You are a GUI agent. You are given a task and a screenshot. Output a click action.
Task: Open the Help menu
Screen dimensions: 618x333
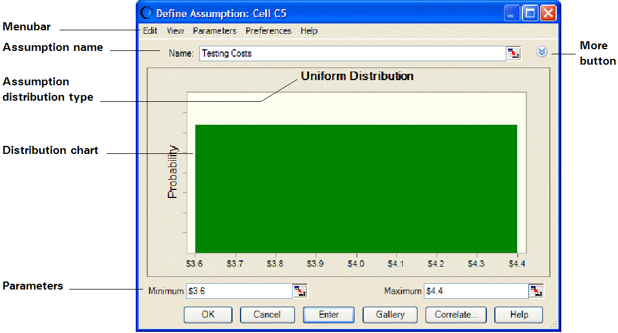pyautogui.click(x=309, y=31)
